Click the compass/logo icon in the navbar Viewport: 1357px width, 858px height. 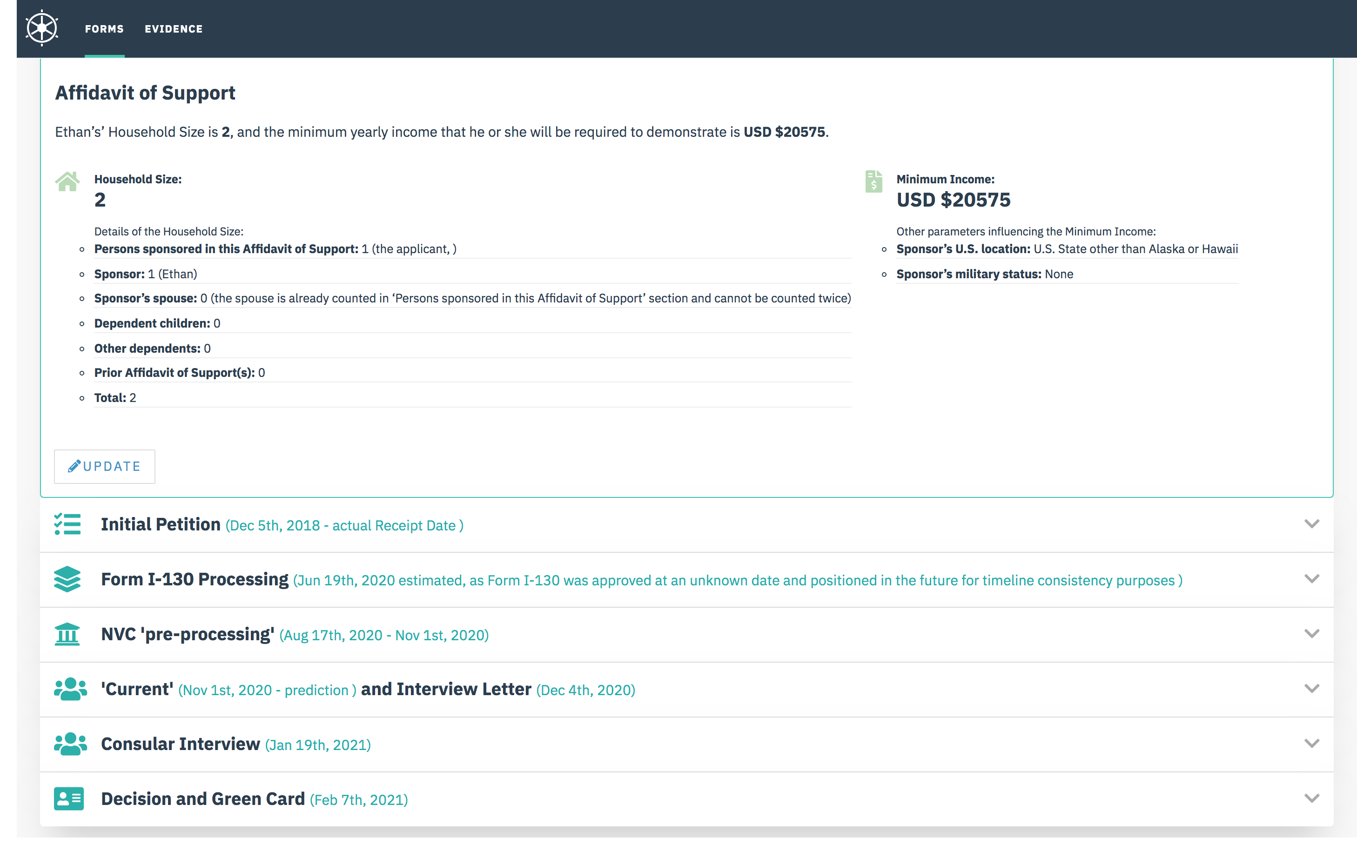click(41, 27)
